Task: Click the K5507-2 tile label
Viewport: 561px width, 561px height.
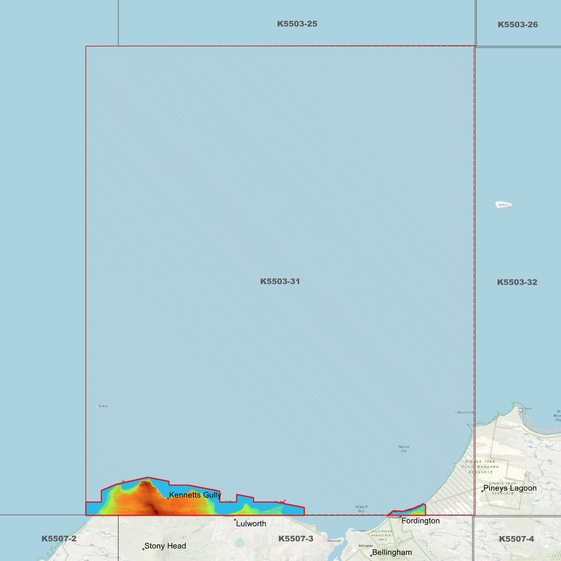Action: click(x=59, y=539)
